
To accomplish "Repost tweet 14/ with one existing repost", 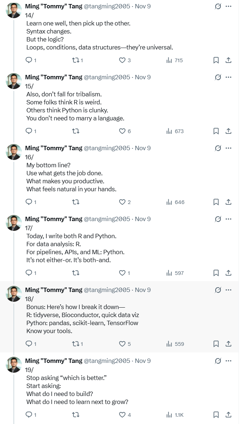I will click(76, 60).
